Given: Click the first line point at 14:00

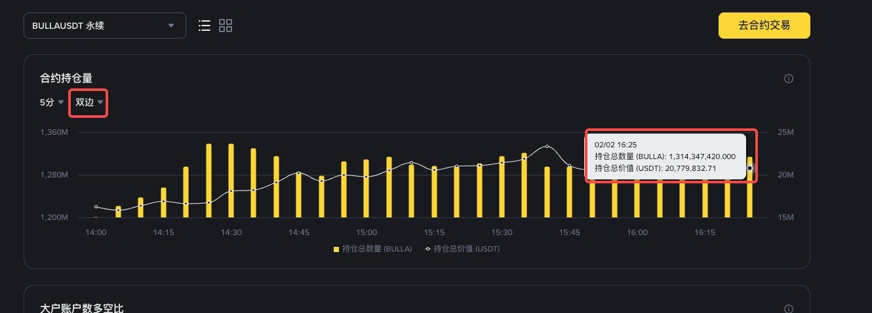Looking at the screenshot, I should (x=96, y=207).
